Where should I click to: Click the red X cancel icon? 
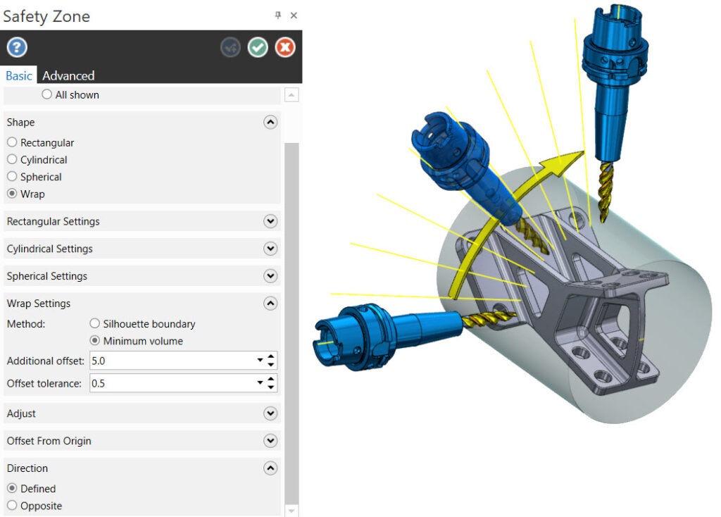284,47
